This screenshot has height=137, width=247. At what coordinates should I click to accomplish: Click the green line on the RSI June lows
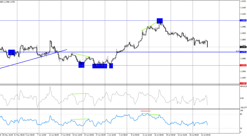pyautogui.click(x=80, y=119)
